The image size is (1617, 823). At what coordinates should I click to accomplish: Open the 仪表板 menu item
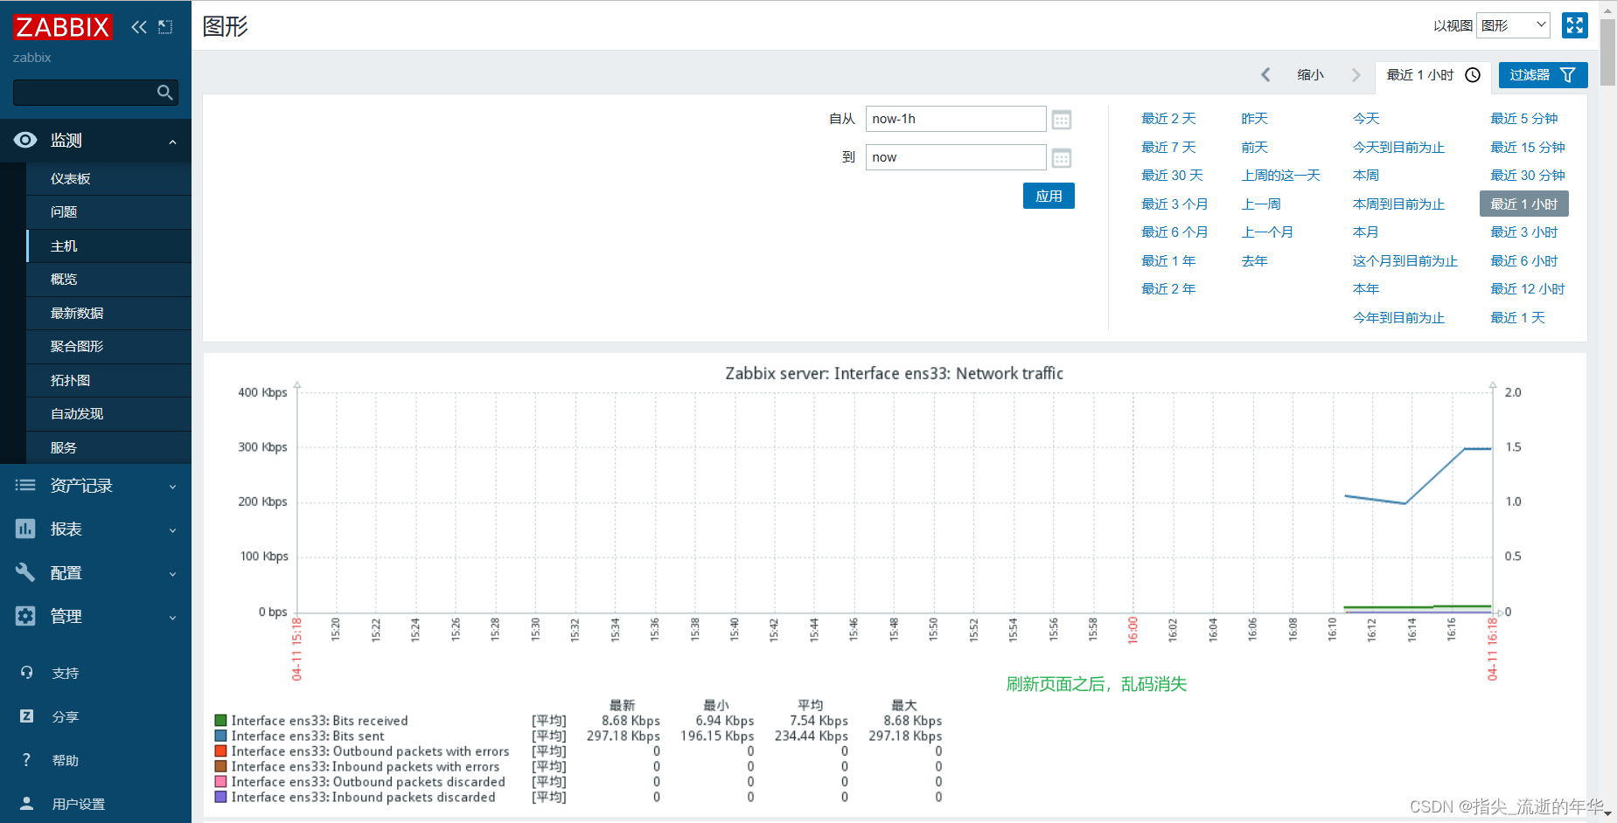pos(108,178)
